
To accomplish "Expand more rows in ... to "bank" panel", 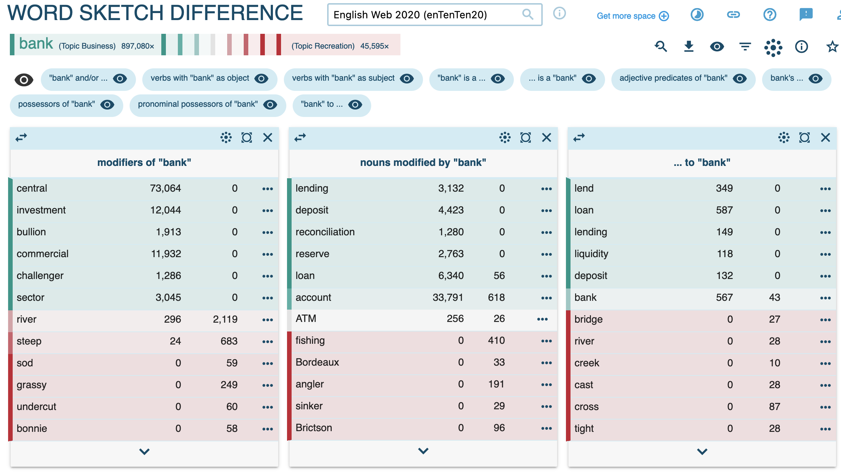I will coord(702,451).
